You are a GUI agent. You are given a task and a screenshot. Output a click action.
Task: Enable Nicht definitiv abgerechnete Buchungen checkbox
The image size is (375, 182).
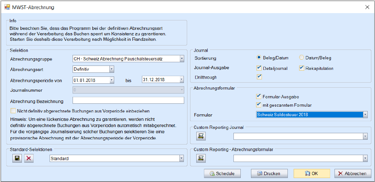point(13,111)
